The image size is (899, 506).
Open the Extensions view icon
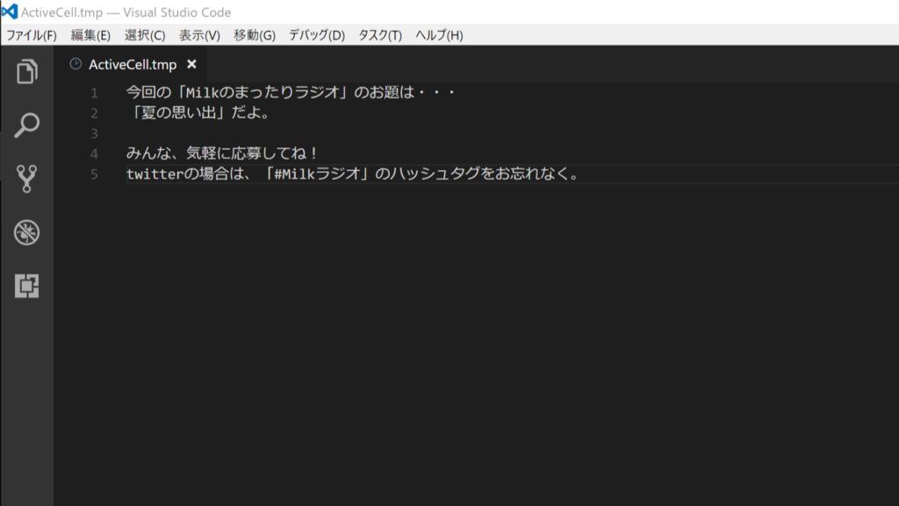[27, 286]
